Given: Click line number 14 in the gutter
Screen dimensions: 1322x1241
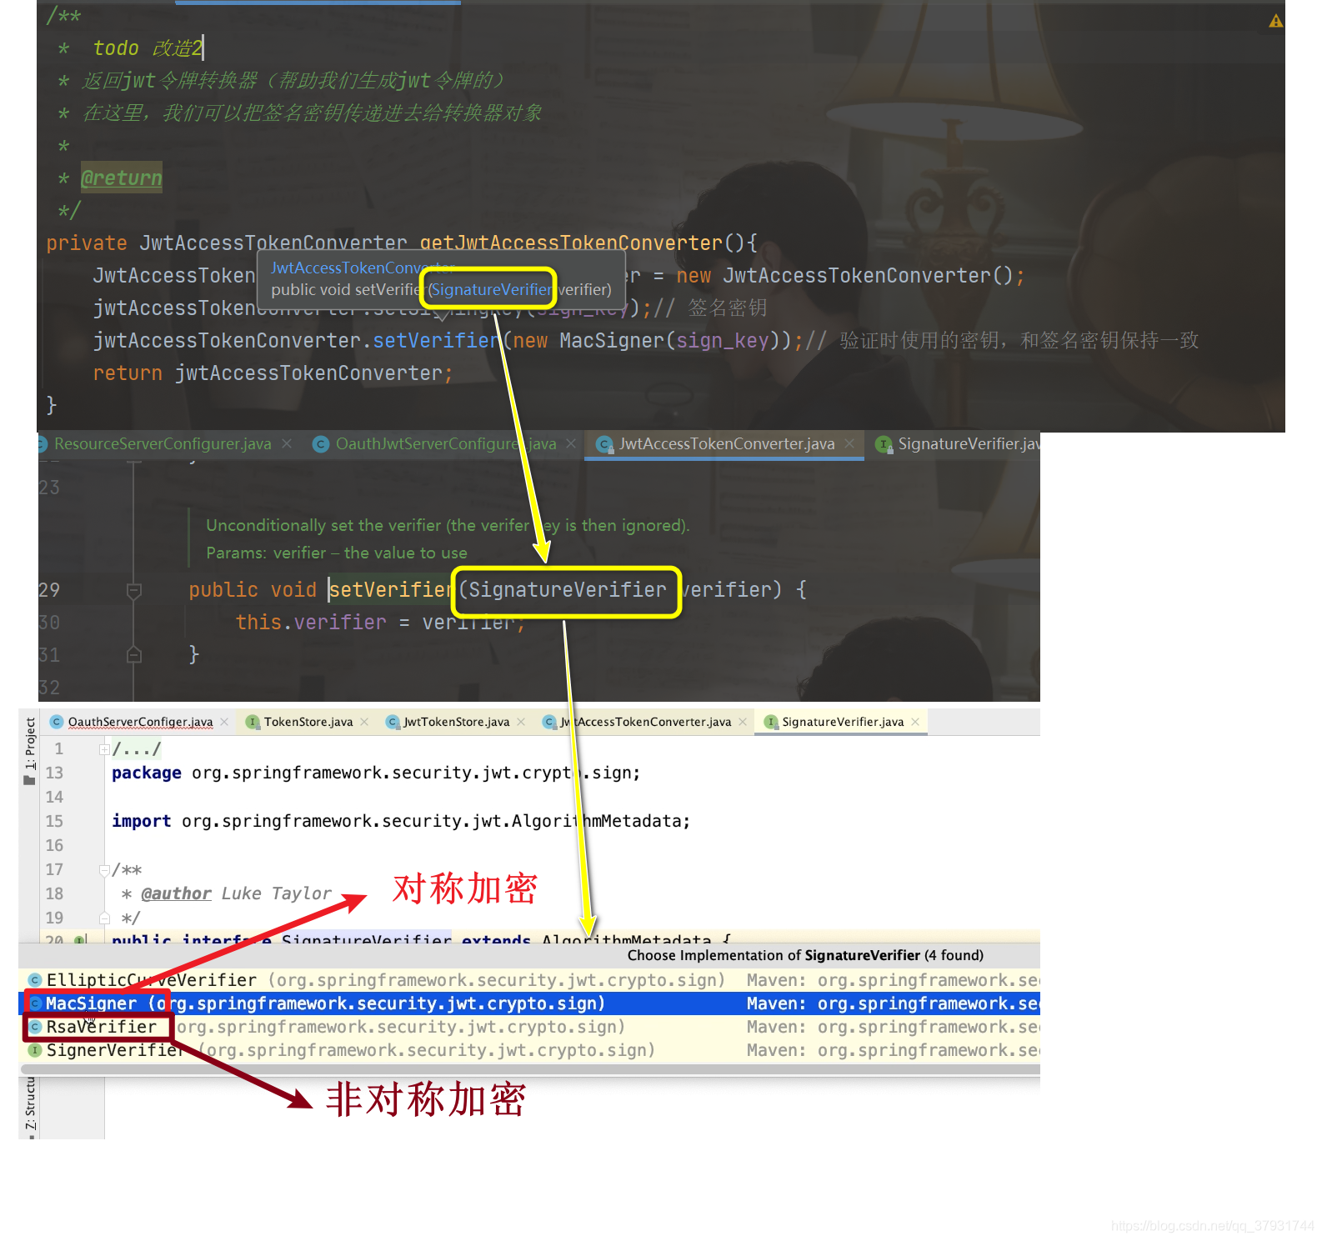Looking at the screenshot, I should coord(54,797).
